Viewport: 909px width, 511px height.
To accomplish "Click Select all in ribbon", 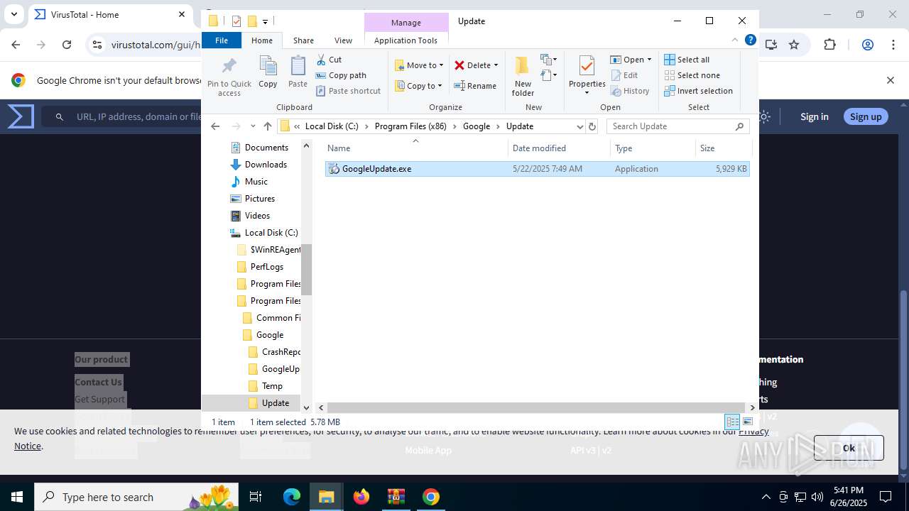I will click(687, 60).
